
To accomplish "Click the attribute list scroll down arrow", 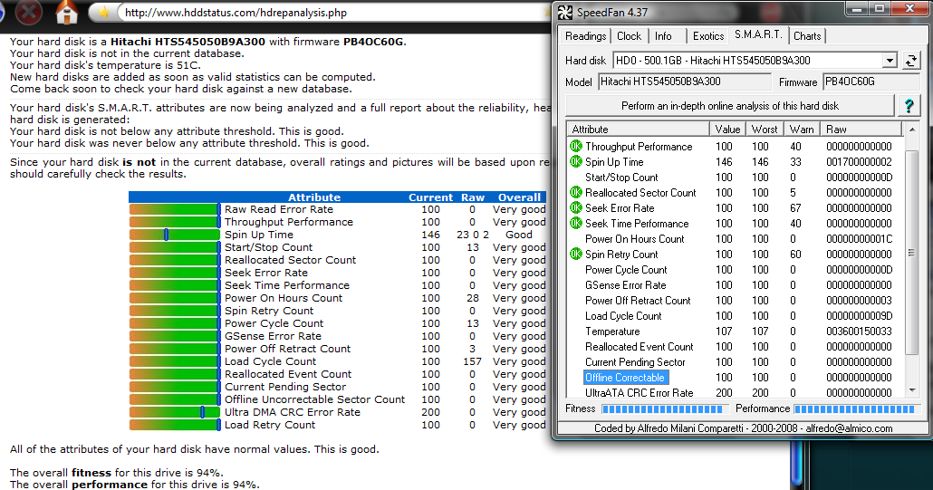I will pos(911,390).
